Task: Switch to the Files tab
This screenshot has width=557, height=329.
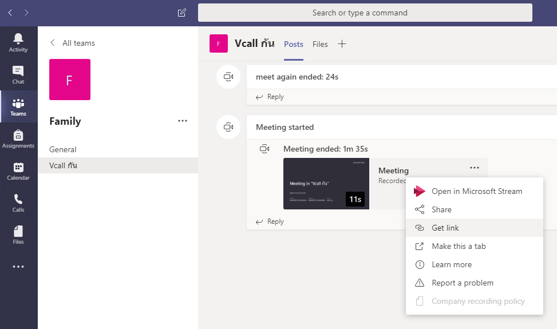Action: coord(320,45)
